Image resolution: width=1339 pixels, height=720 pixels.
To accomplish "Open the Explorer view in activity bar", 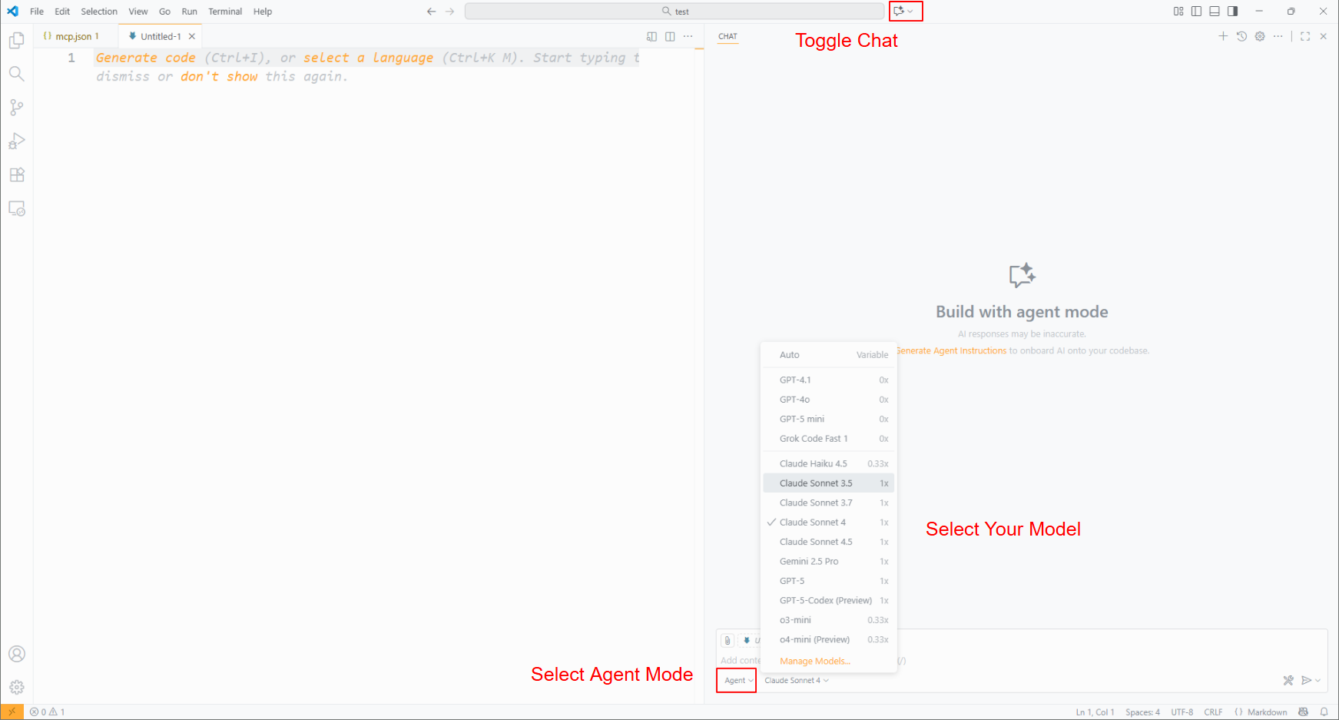I will (16, 41).
